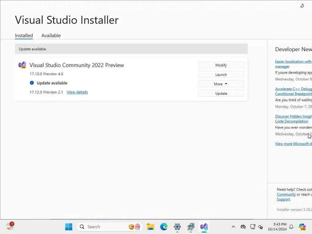Select Visual Studio Installer taskbar icon
Screen dimensions: 312x234
204,227
